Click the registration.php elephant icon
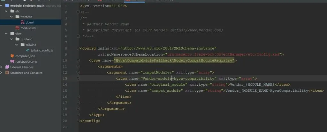 coord(12,61)
